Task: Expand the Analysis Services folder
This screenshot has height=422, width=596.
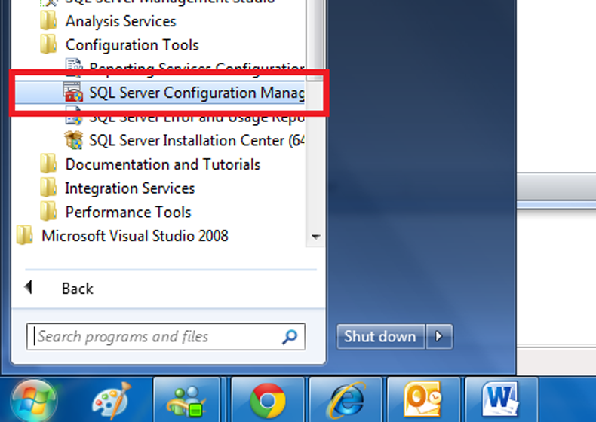Action: [x=121, y=21]
